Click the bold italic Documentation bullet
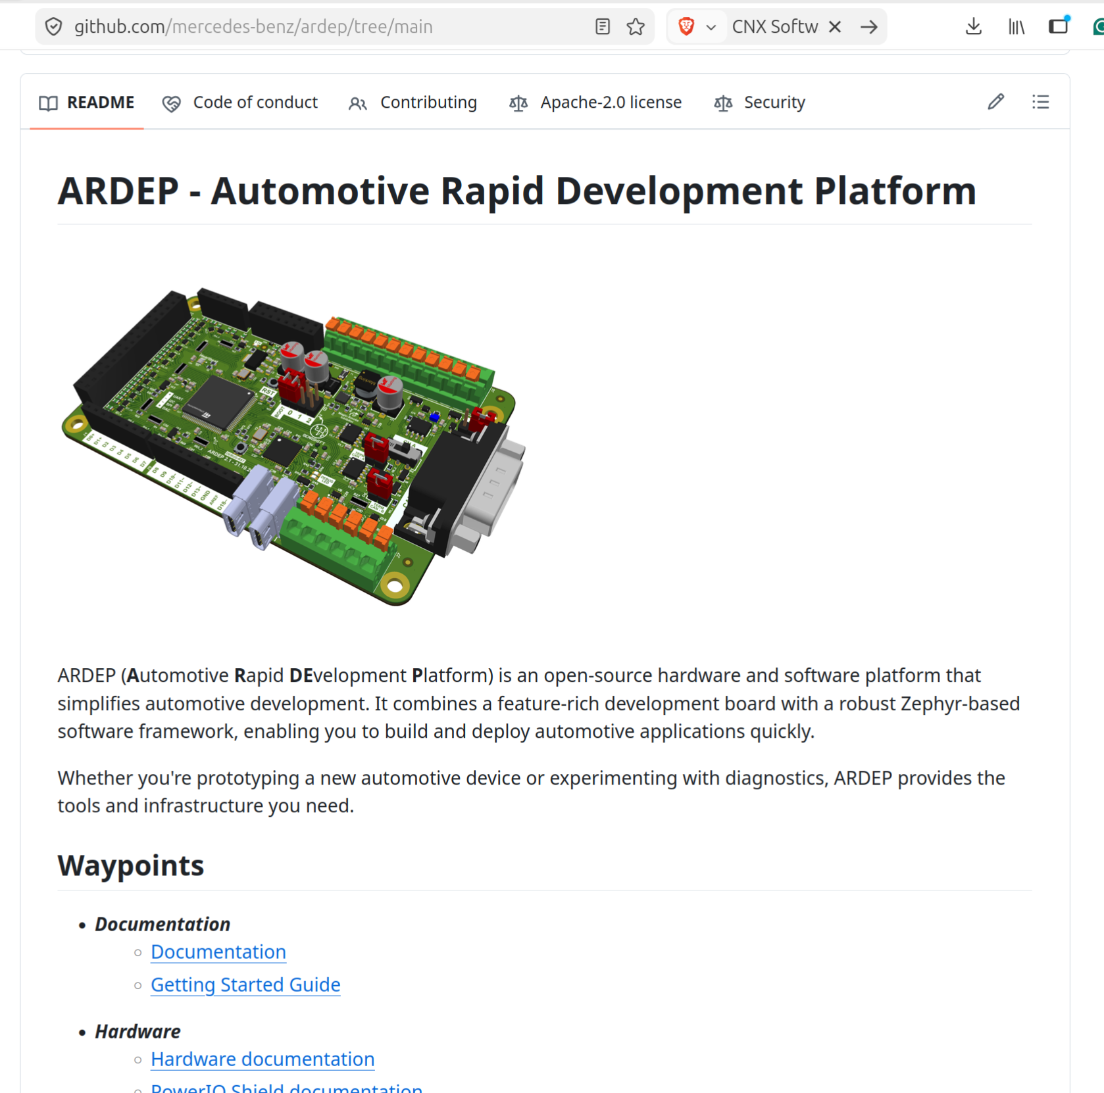Viewport: 1104px width, 1093px height. (x=163, y=924)
